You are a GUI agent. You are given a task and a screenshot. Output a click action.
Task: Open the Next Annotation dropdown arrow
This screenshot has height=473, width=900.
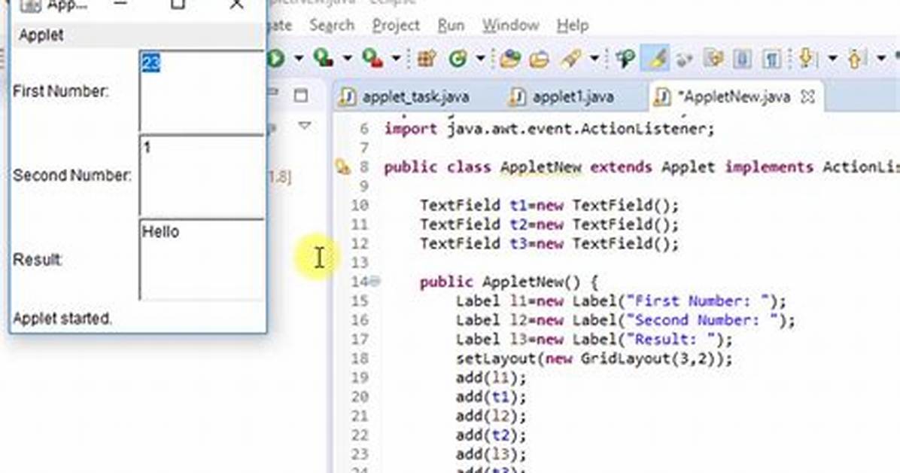[832, 58]
